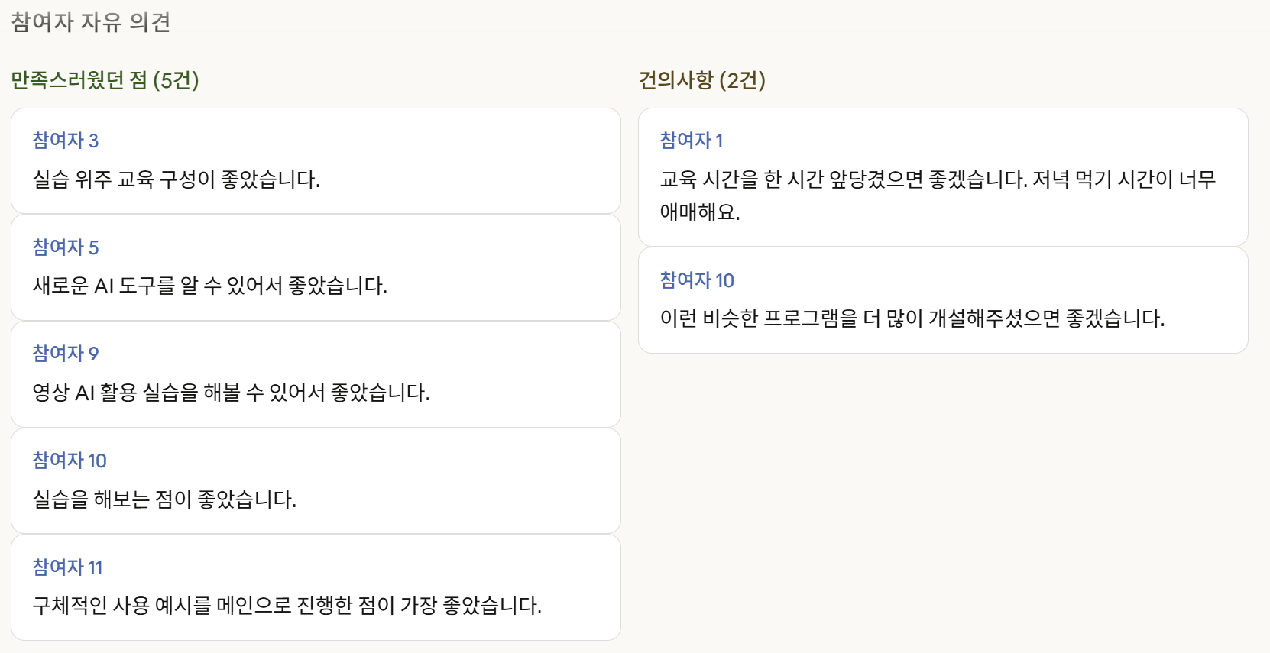Click the 애매해요 second line of suggestion
This screenshot has height=653, width=1270.
pyautogui.click(x=700, y=212)
